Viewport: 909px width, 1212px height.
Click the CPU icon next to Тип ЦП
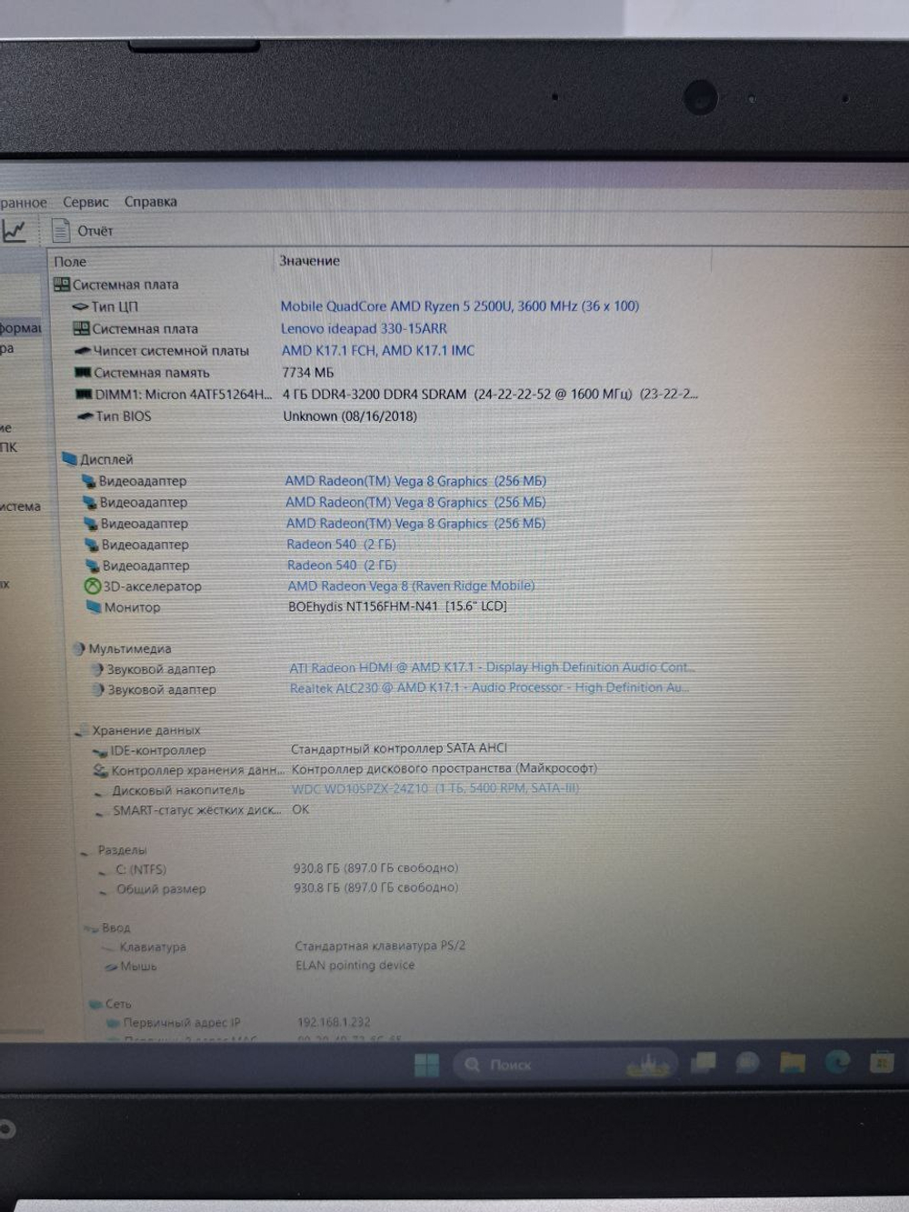(81, 306)
